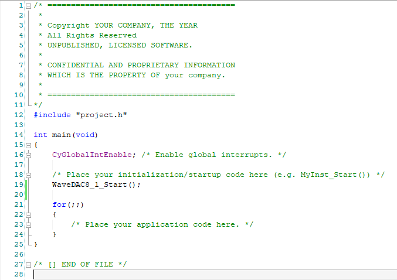Click "All Rights Reserved" comment line
The width and height of the screenshot is (397, 280).
pos(92,35)
